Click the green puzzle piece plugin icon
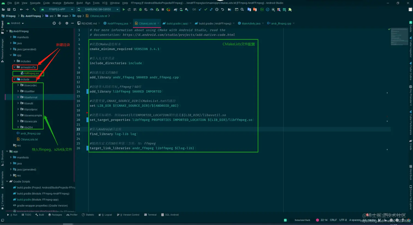413x225 pixels. pyautogui.click(x=290, y=10)
